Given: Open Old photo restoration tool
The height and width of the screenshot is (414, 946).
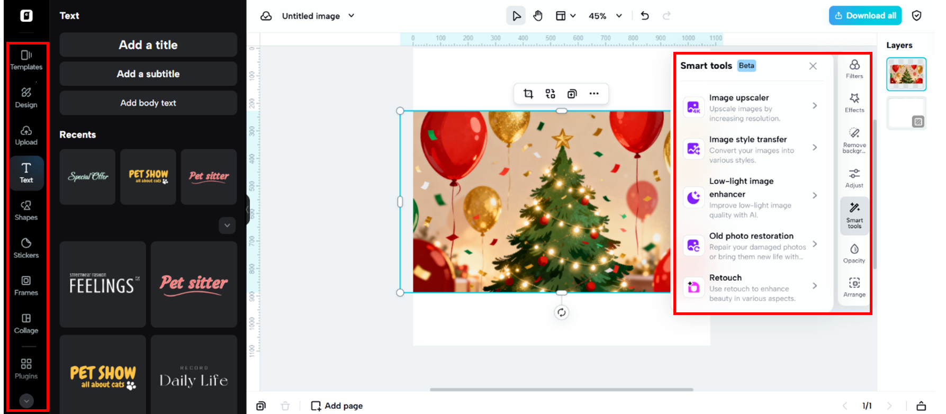Looking at the screenshot, I should click(x=752, y=246).
